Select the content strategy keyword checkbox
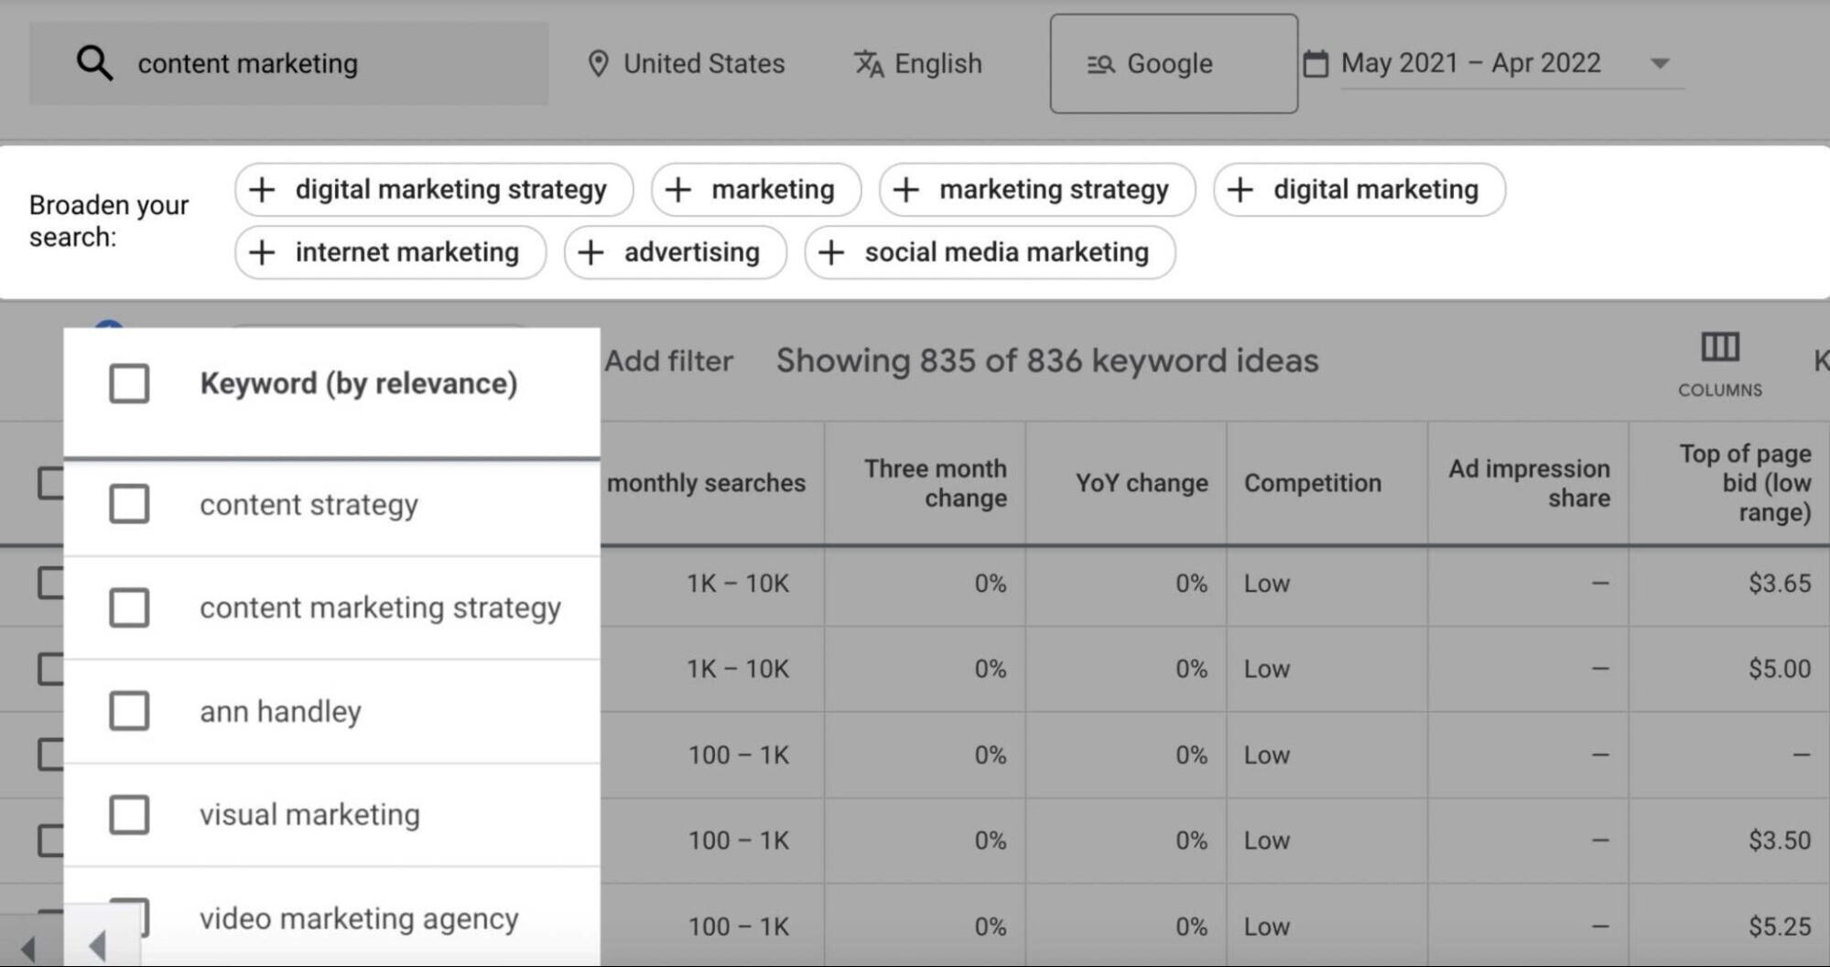This screenshot has height=967, width=1830. point(128,503)
